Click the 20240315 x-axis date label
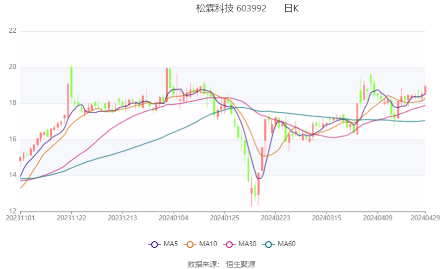The width and height of the screenshot is (443, 269). tap(326, 218)
